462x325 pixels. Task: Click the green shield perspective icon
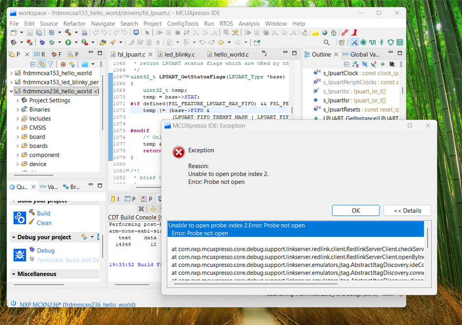[391, 42]
